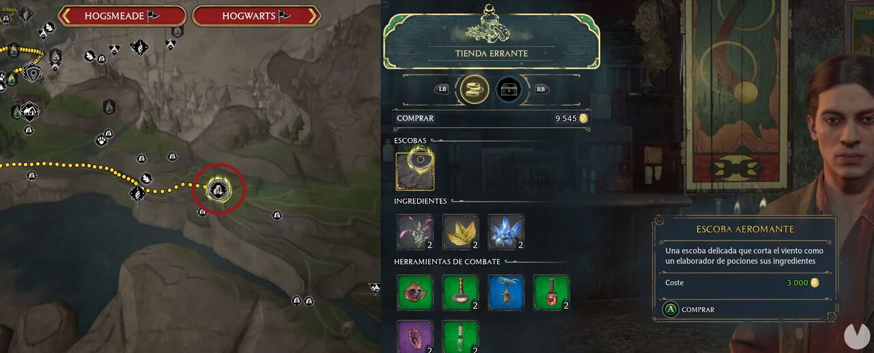The image size is (874, 353).
Task: Click the LB shoulder button prompt
Action: point(442,89)
